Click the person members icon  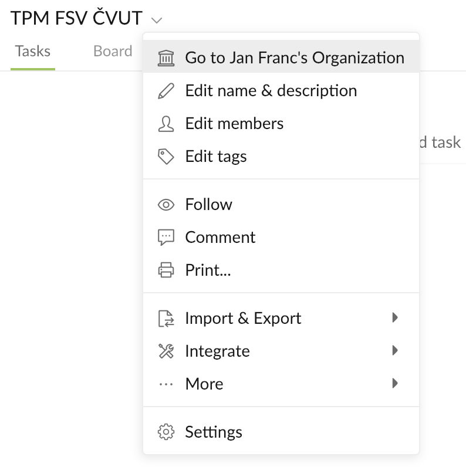coord(166,124)
